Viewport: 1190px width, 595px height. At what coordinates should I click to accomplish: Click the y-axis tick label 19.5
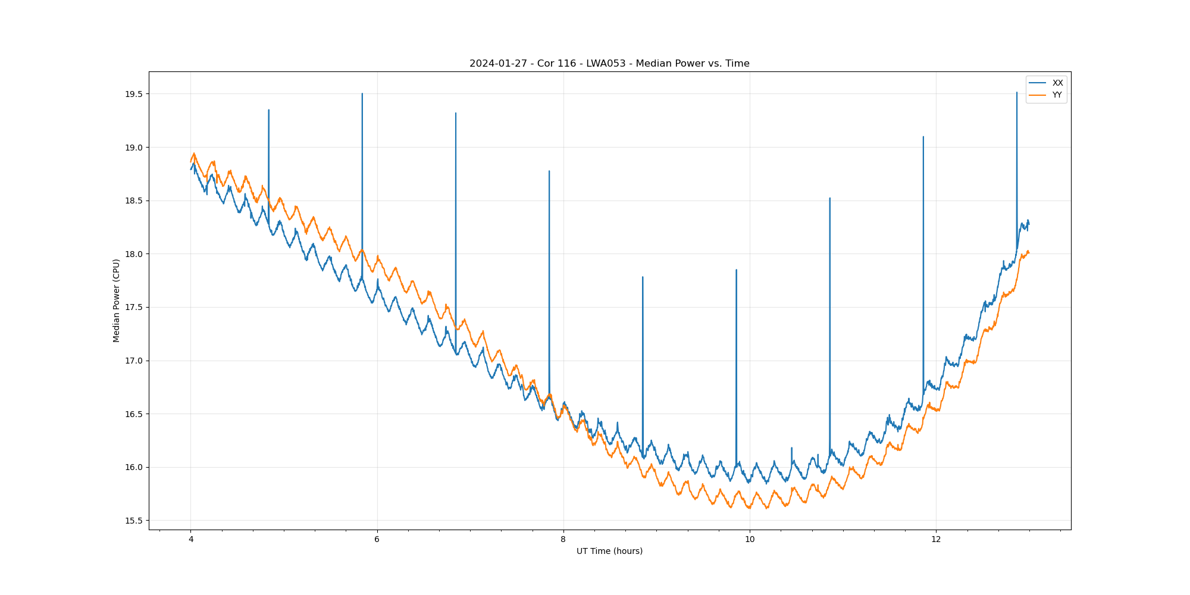click(x=134, y=94)
